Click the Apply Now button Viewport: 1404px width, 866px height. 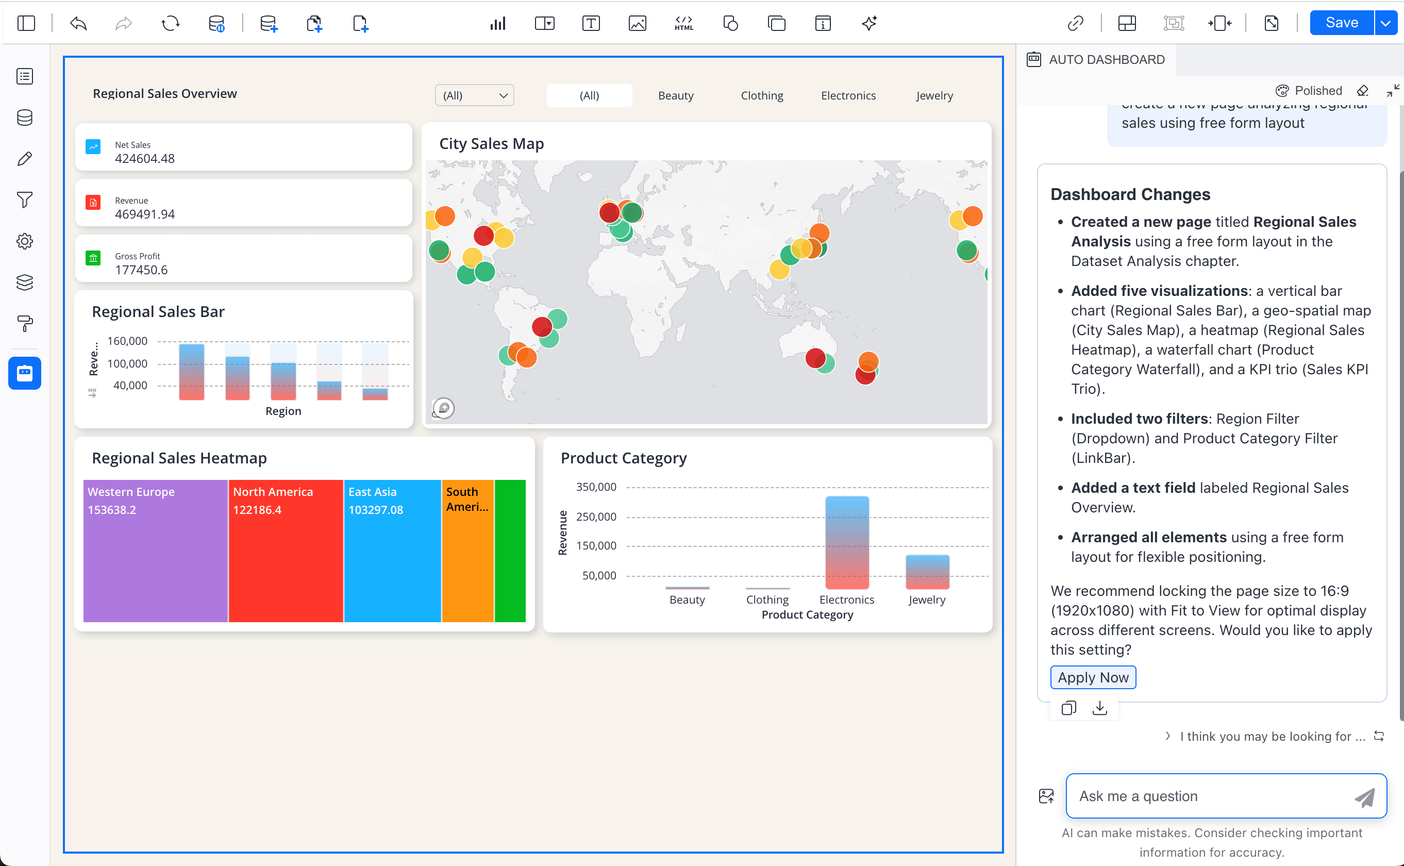(1093, 677)
